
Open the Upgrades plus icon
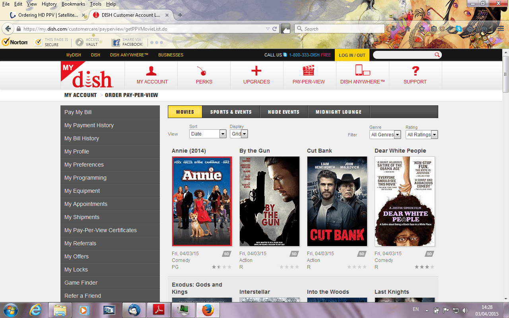[256, 71]
